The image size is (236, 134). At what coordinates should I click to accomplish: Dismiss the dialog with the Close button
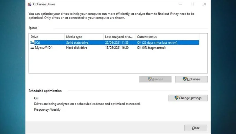196,128
